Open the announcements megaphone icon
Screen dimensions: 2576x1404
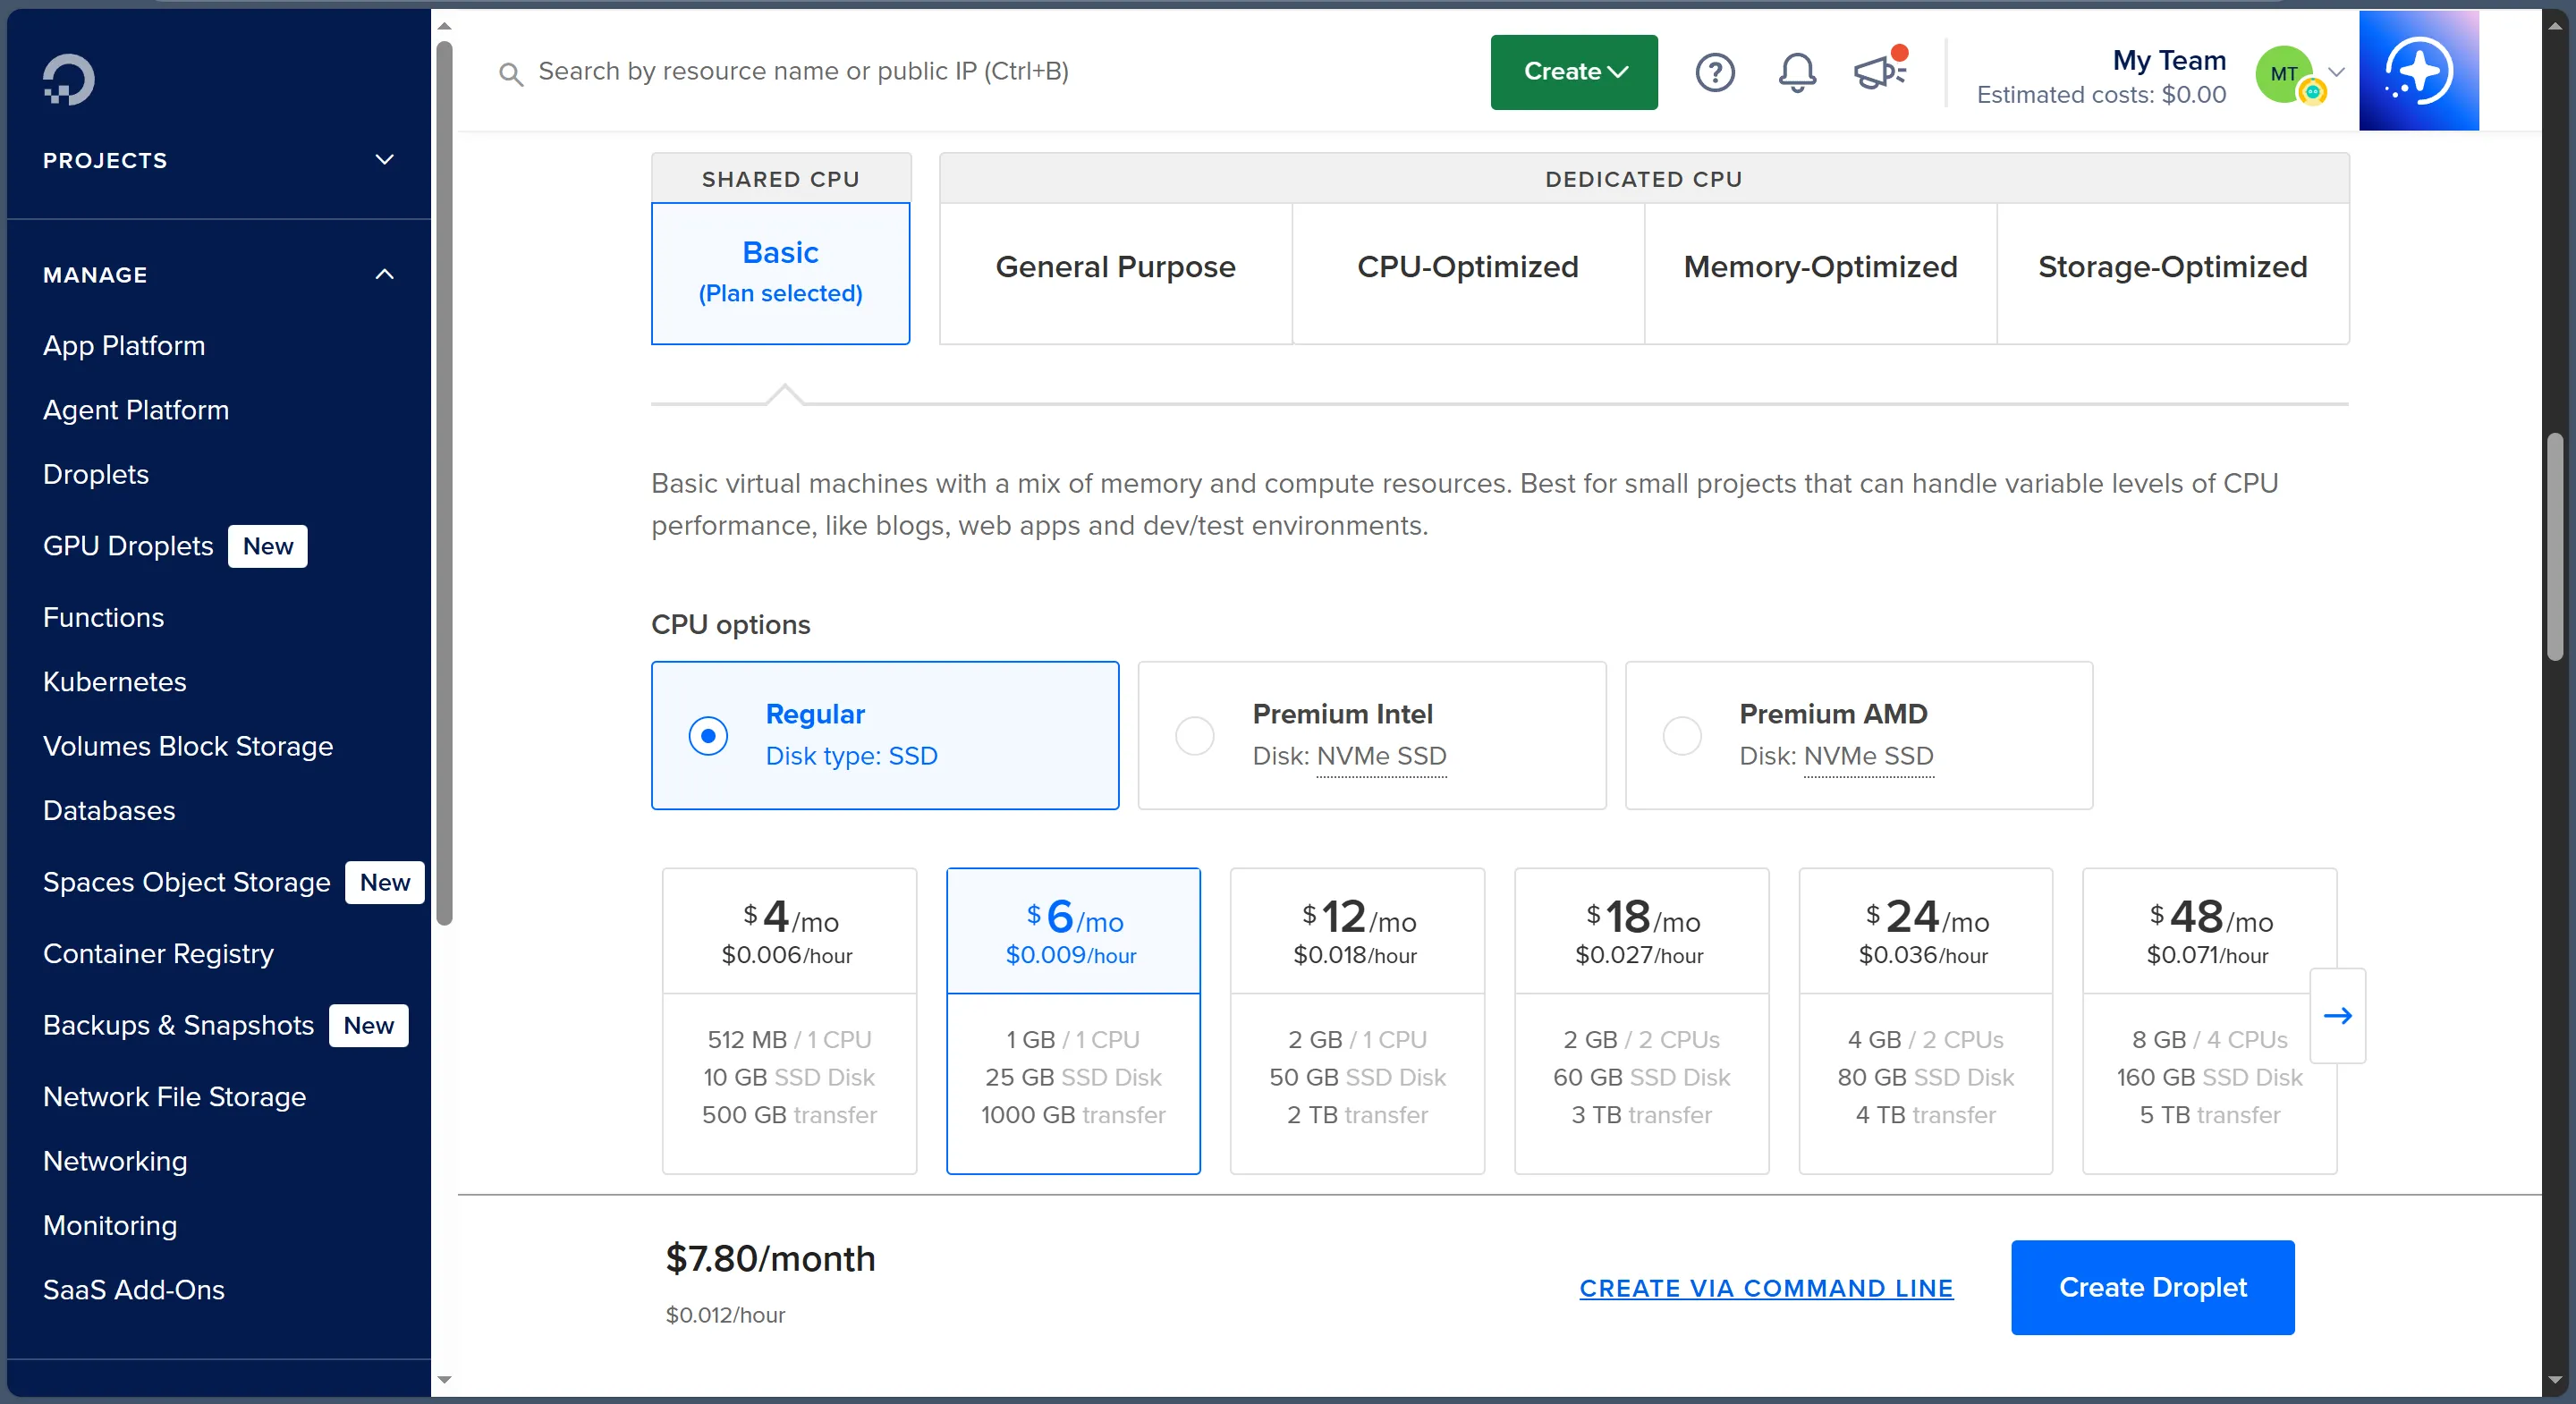pos(1880,70)
